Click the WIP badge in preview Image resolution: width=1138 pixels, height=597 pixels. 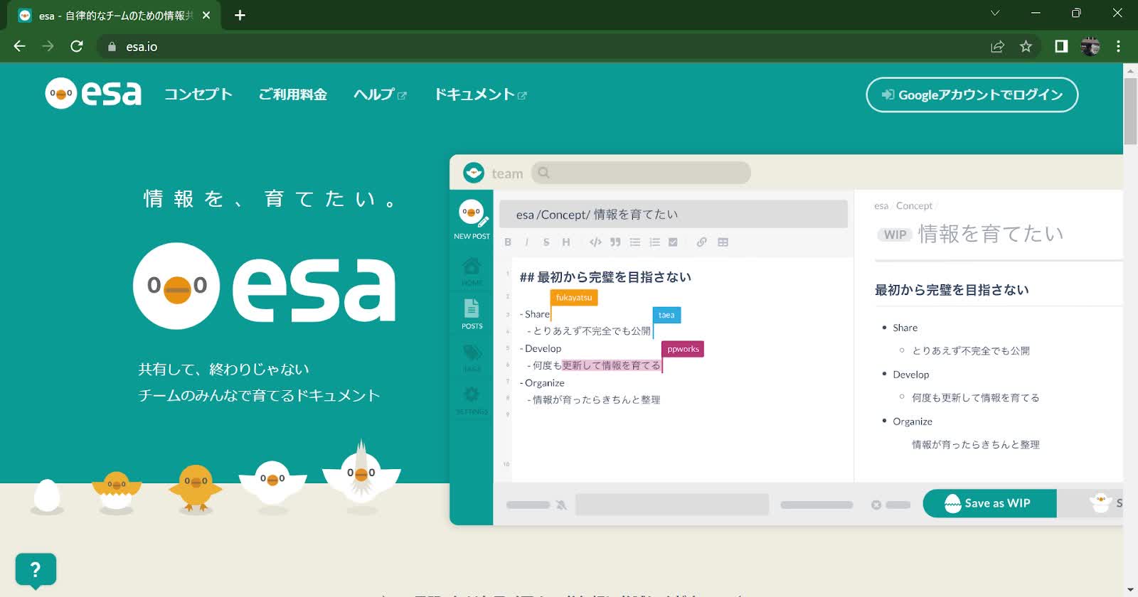tap(895, 235)
